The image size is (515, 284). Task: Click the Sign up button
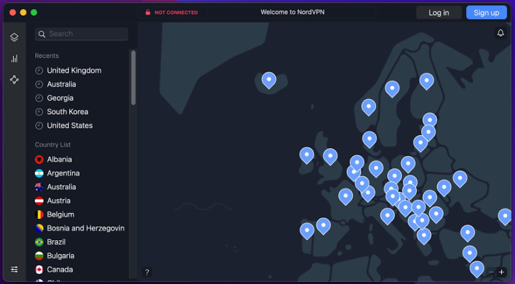pos(486,13)
